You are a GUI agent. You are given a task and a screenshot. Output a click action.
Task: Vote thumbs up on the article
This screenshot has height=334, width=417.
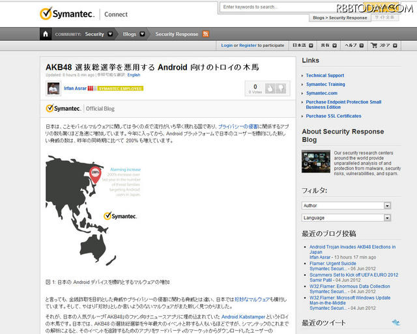click(270, 89)
